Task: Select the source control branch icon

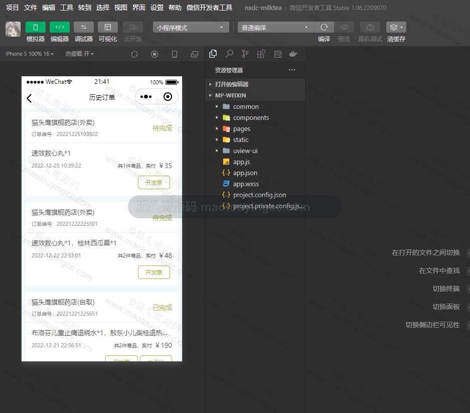Action: coord(245,54)
